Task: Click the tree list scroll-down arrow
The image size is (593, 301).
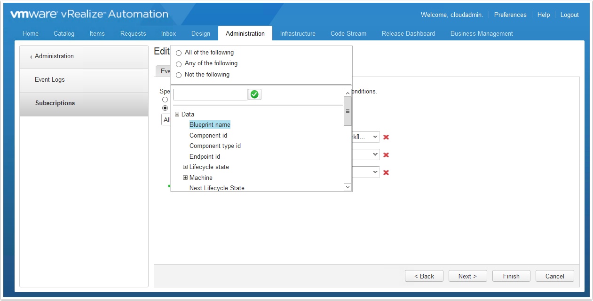Action: coord(348,187)
